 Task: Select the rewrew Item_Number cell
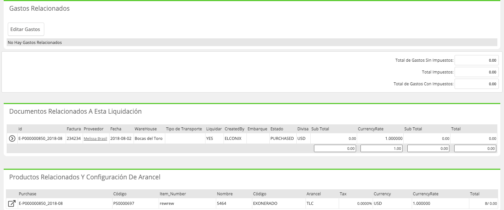[187, 203]
